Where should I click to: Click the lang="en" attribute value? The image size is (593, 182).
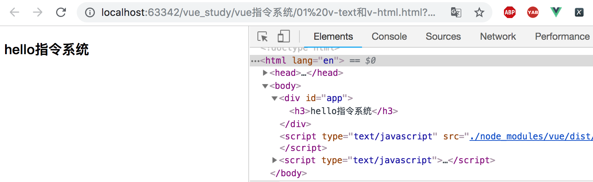328,60
